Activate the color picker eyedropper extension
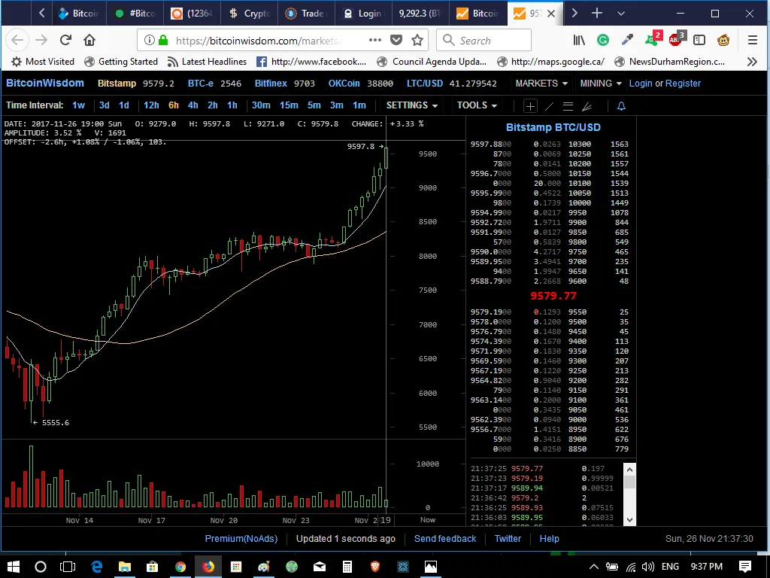Screen dimensions: 770x578 pos(627,41)
